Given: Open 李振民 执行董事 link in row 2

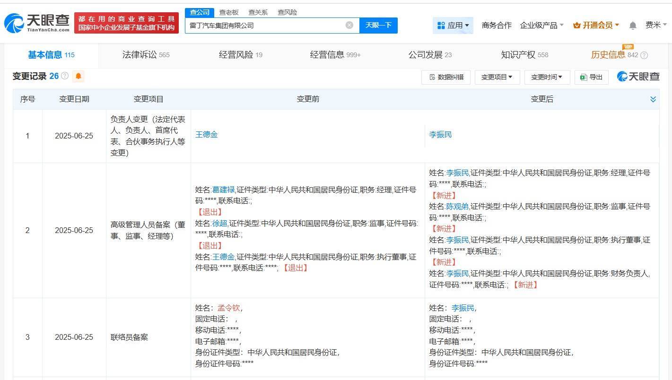Looking at the screenshot, I should tap(457, 240).
